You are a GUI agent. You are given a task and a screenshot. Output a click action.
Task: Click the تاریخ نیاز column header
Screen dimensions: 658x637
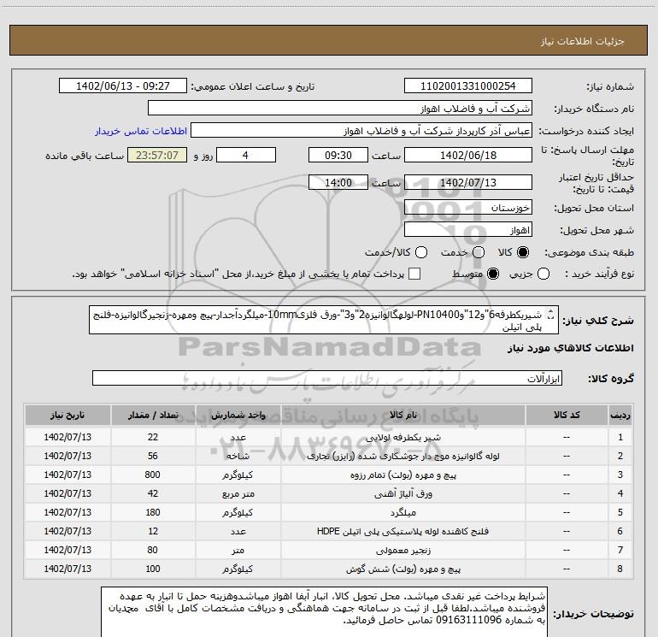[x=68, y=415]
